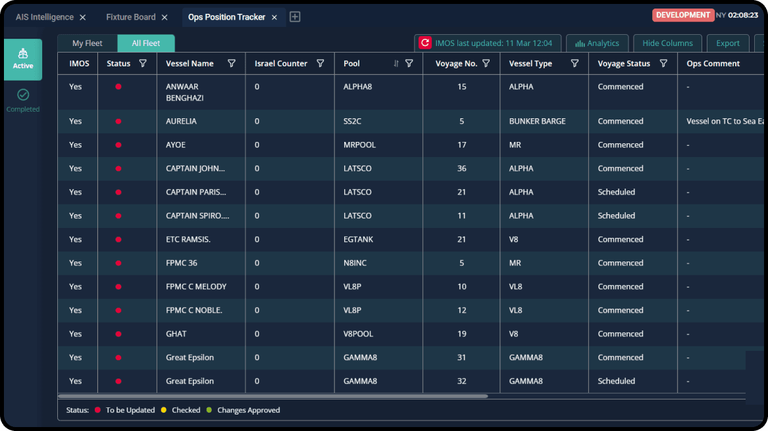
Task: Open the Voyage Status column filter
Action: (663, 63)
